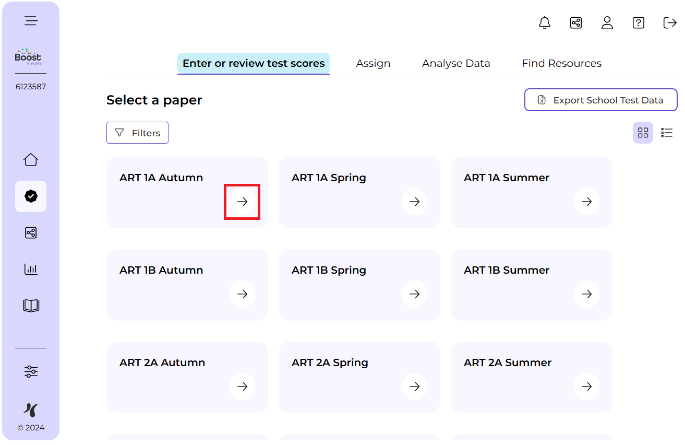Image resolution: width=685 pixels, height=445 pixels.
Task: Switch to grid view layout
Action: click(x=643, y=133)
